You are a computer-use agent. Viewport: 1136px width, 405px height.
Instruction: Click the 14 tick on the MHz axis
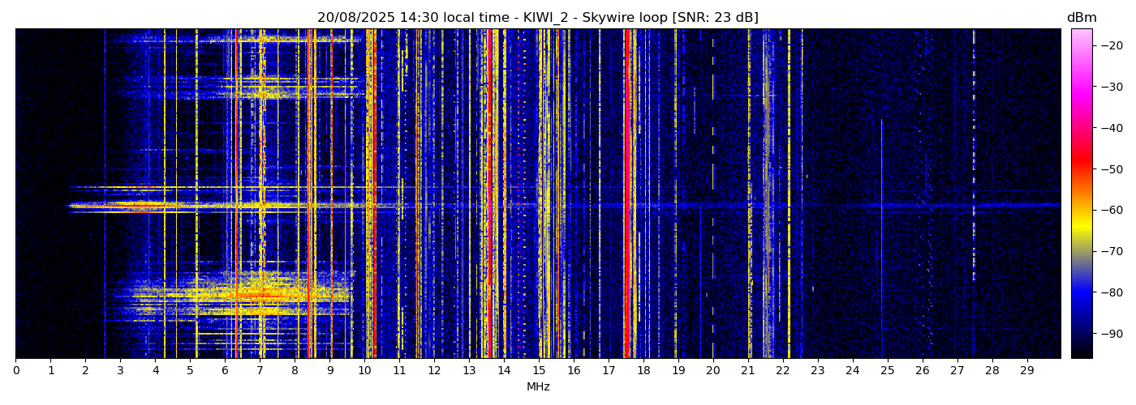pyautogui.click(x=504, y=371)
